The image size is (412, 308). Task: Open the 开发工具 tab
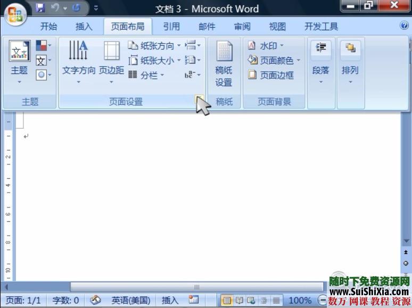click(321, 27)
